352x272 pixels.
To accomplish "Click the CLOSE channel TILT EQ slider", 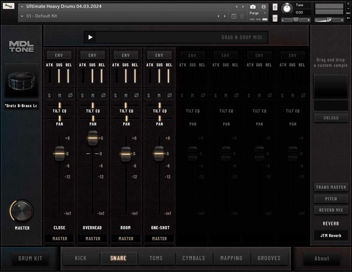I will 60,105.
